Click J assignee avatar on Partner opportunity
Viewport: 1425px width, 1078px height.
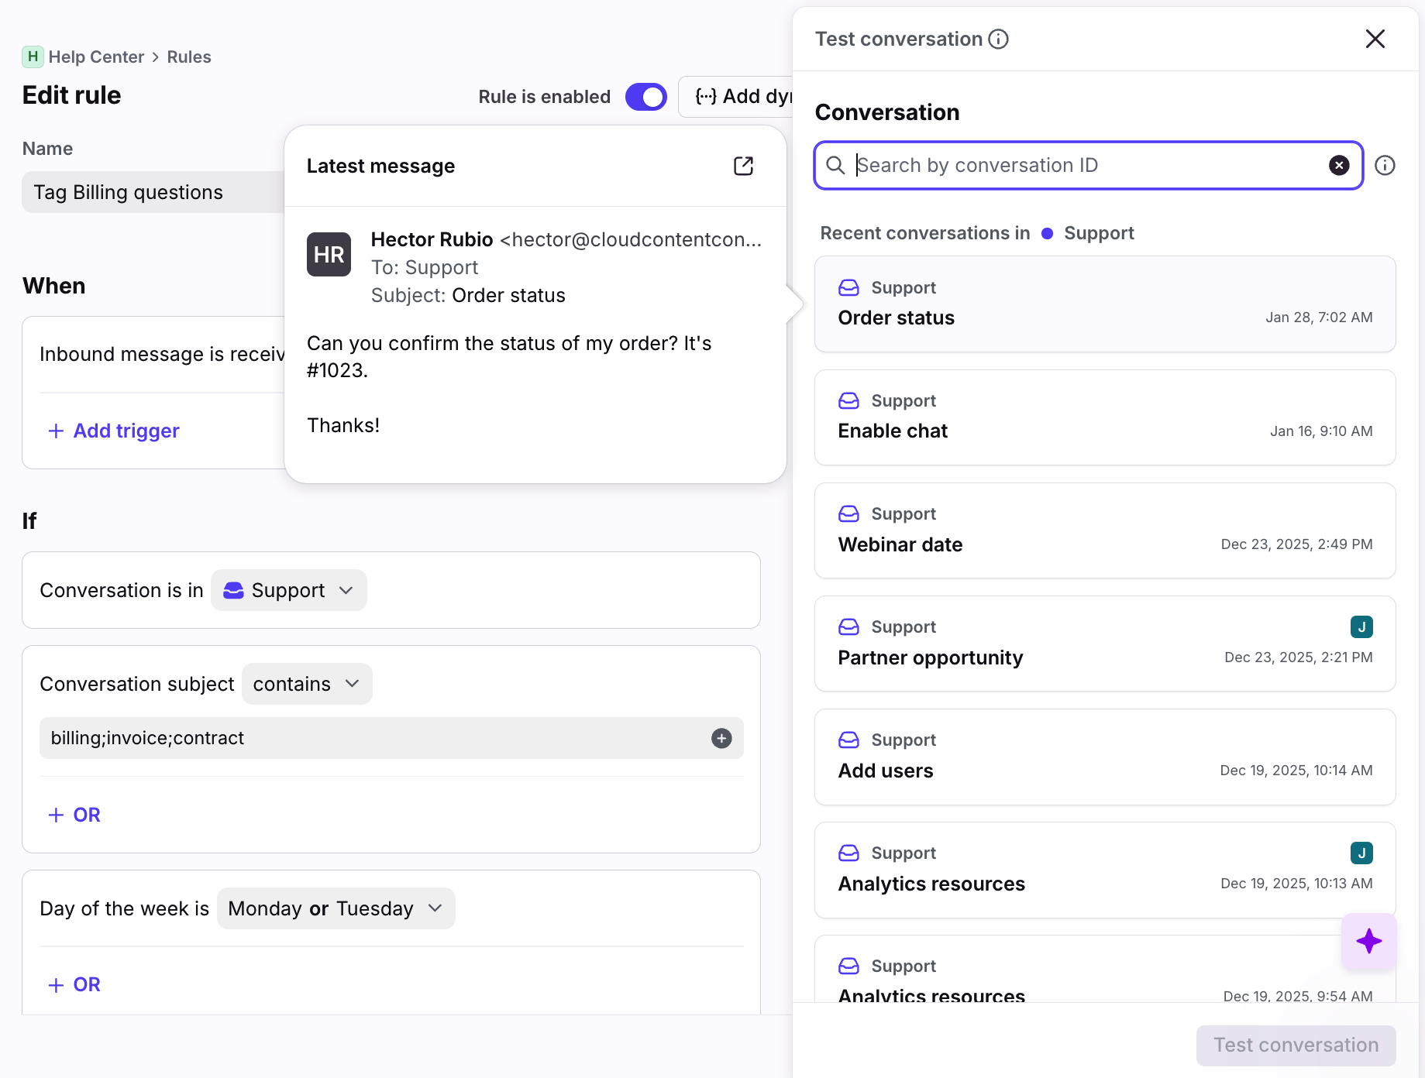pyautogui.click(x=1361, y=627)
